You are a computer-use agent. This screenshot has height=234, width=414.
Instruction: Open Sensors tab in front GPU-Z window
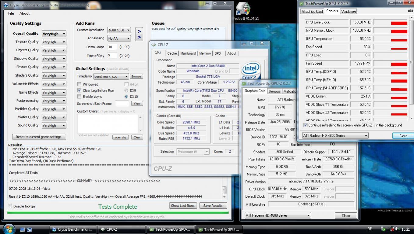pos(274,91)
